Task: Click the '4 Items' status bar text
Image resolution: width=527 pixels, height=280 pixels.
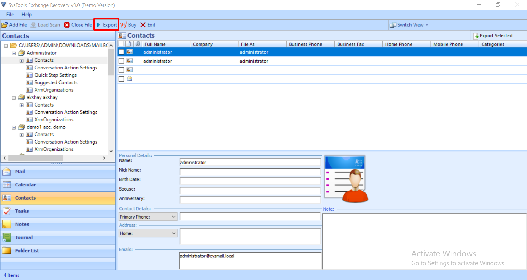Action: (x=11, y=275)
